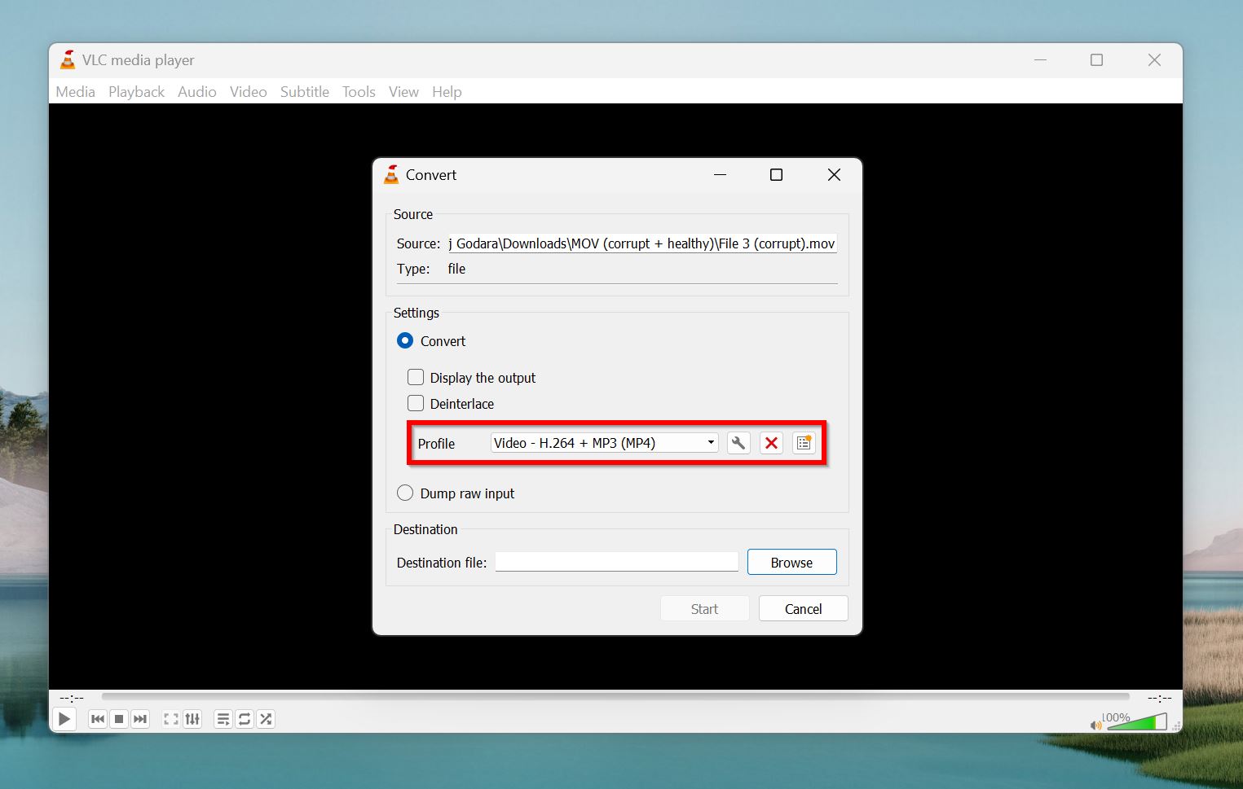Click VLC cone icon in main title bar

pyautogui.click(x=68, y=59)
